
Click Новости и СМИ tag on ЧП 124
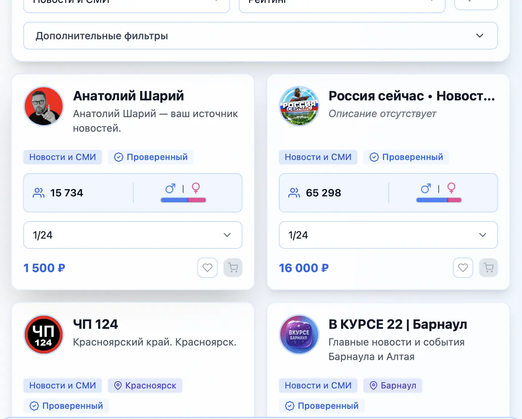click(x=63, y=386)
